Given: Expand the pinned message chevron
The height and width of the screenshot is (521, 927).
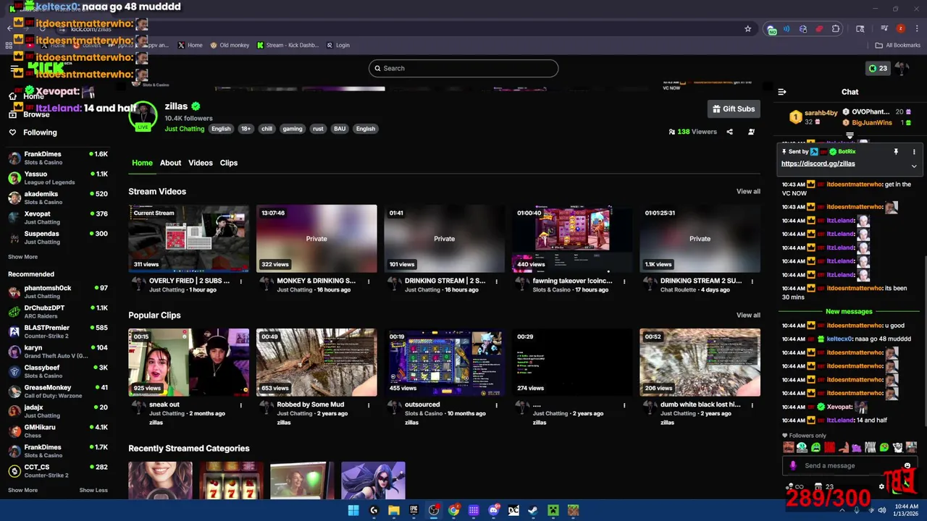Looking at the screenshot, I should [914, 166].
